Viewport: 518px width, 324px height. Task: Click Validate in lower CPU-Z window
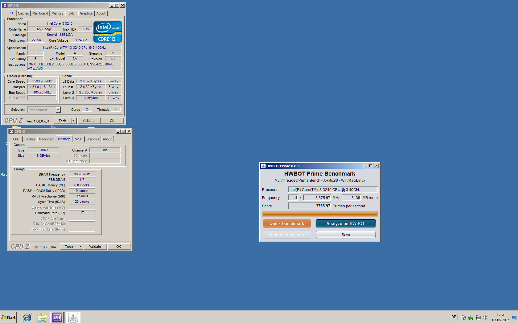(95, 247)
